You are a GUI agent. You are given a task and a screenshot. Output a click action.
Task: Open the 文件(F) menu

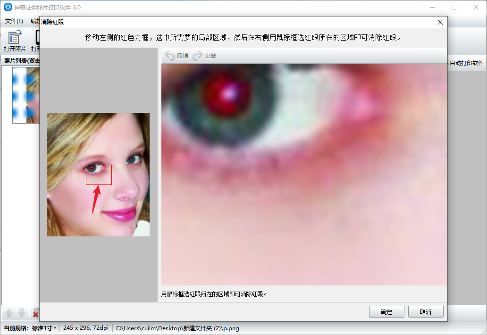tap(14, 21)
